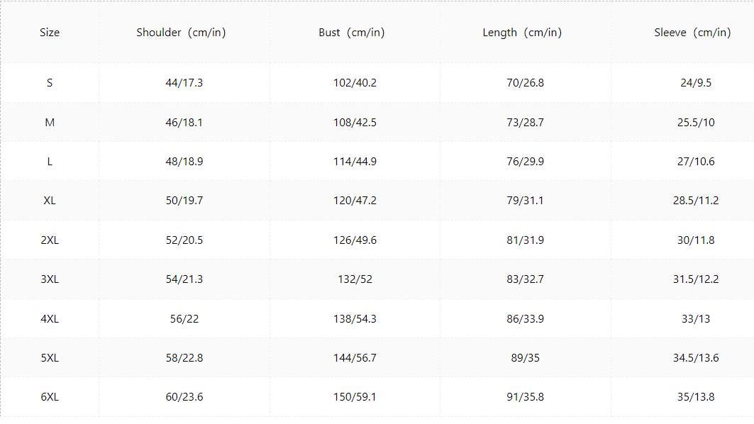This screenshot has width=754, height=424.
Task: Select sleeve value 35/13.8
Action: click(696, 396)
